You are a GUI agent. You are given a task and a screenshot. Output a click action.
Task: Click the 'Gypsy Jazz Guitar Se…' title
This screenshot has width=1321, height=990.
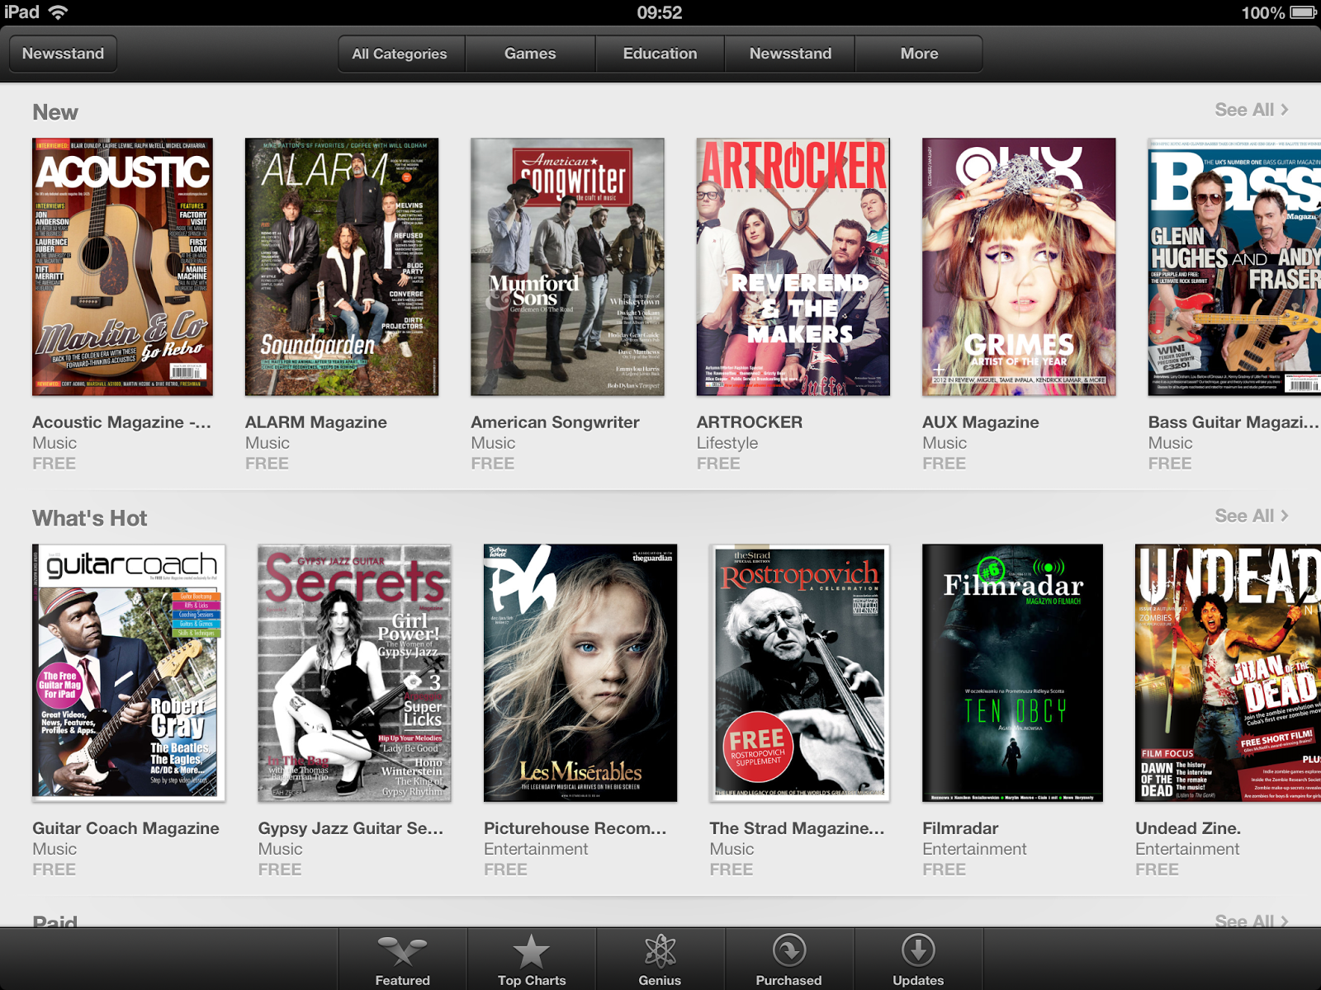pyautogui.click(x=351, y=828)
